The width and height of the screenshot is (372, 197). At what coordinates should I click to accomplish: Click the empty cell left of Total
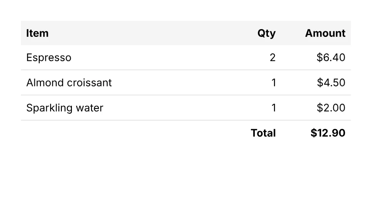coord(131,133)
